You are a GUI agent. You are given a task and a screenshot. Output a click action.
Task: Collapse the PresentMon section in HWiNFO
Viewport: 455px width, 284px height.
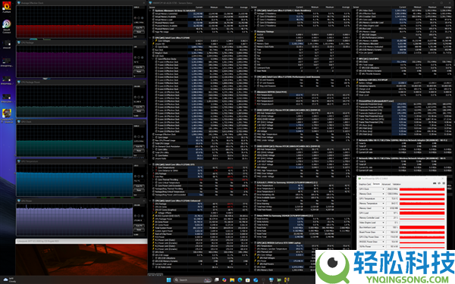pos(354,101)
